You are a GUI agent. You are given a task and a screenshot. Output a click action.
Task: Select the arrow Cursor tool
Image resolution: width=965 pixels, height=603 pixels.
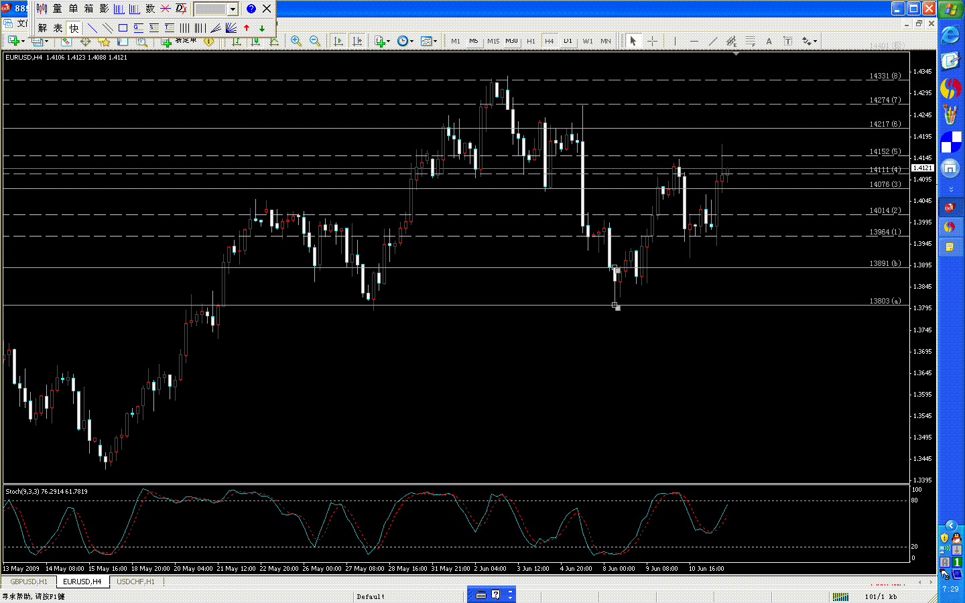pos(633,41)
